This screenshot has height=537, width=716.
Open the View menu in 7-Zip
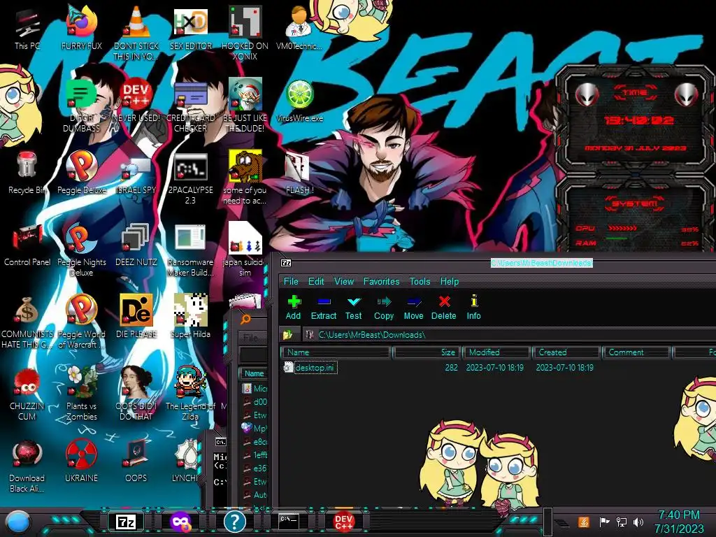[x=344, y=281]
